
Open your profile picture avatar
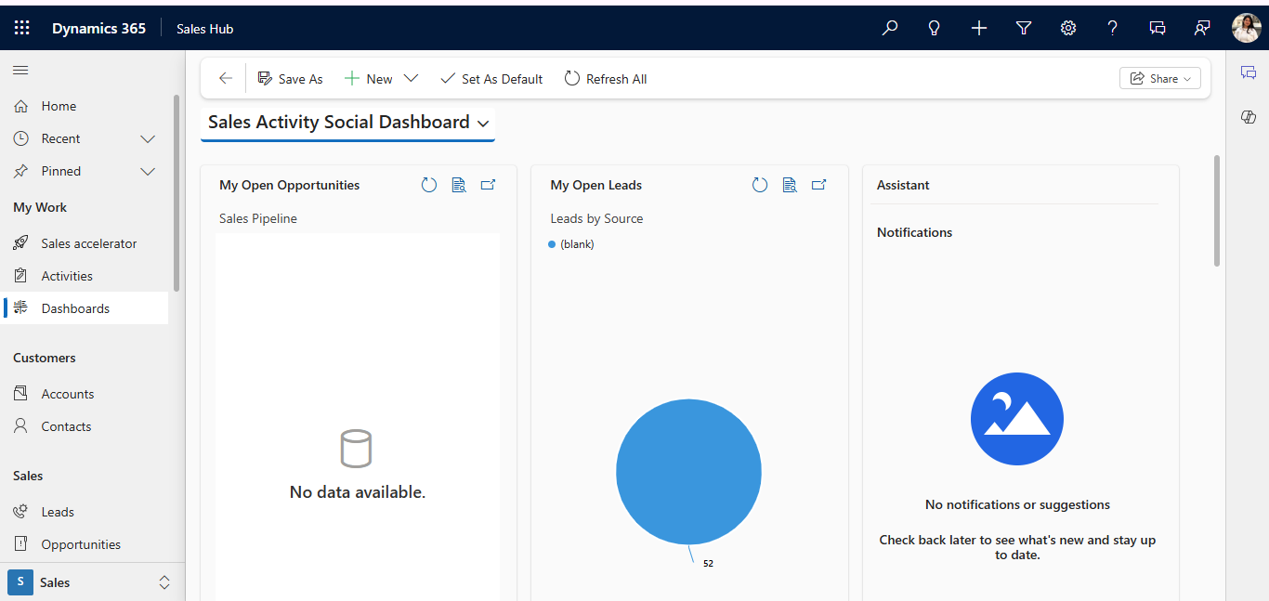[x=1246, y=27]
